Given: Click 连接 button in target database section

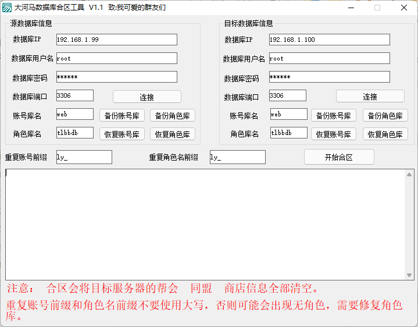Looking at the screenshot, I should tap(370, 97).
